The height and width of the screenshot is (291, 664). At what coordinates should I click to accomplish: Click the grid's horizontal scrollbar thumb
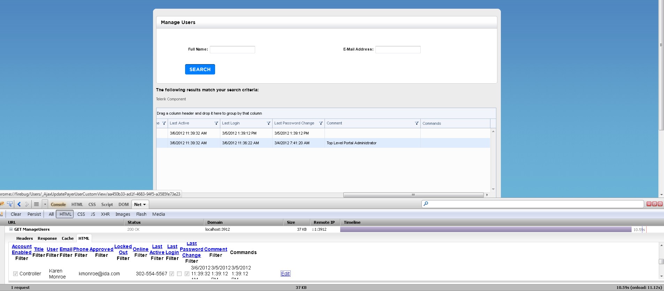coord(413,195)
